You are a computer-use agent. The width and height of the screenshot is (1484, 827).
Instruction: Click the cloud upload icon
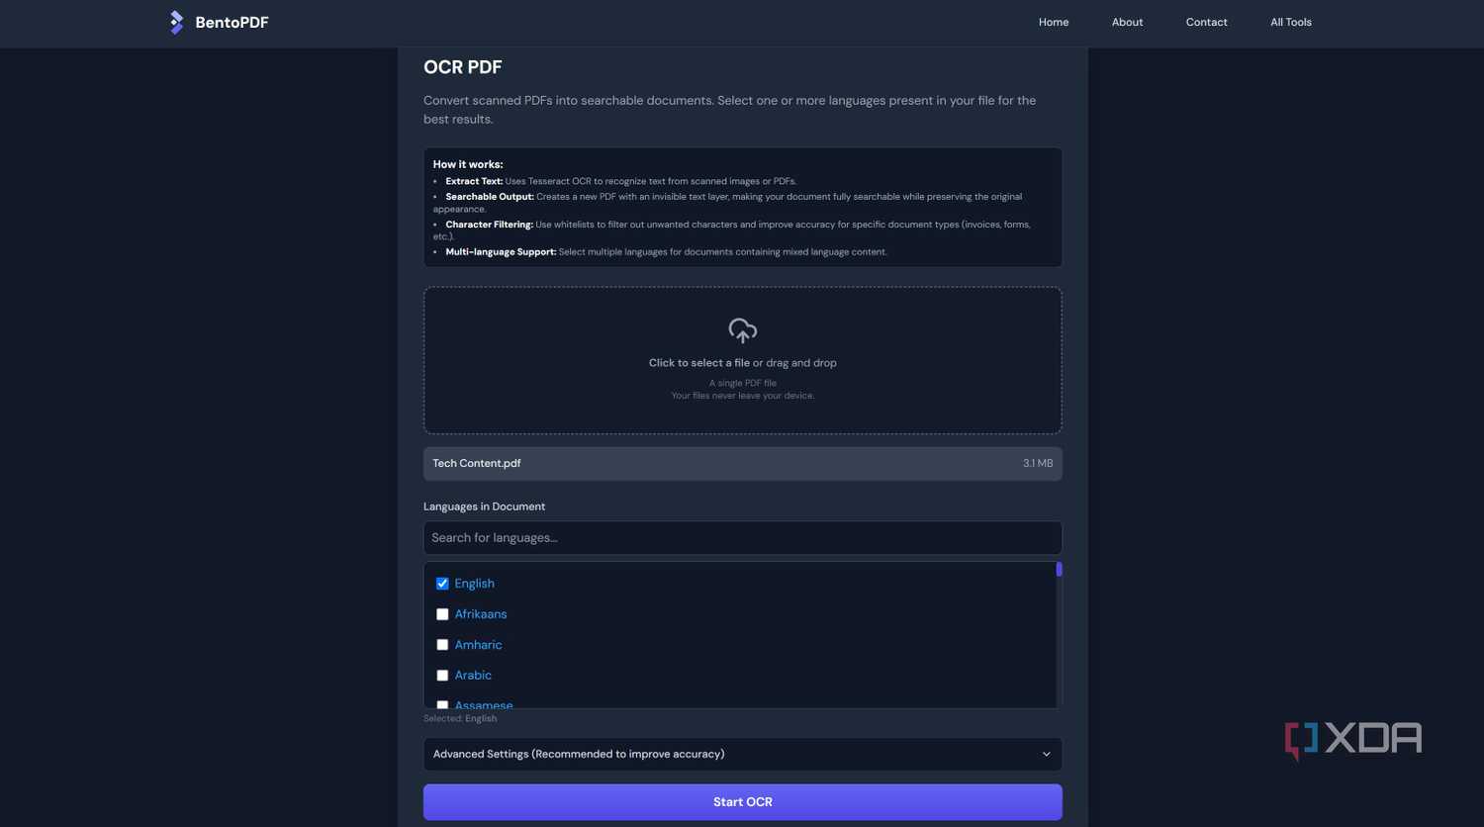point(742,330)
